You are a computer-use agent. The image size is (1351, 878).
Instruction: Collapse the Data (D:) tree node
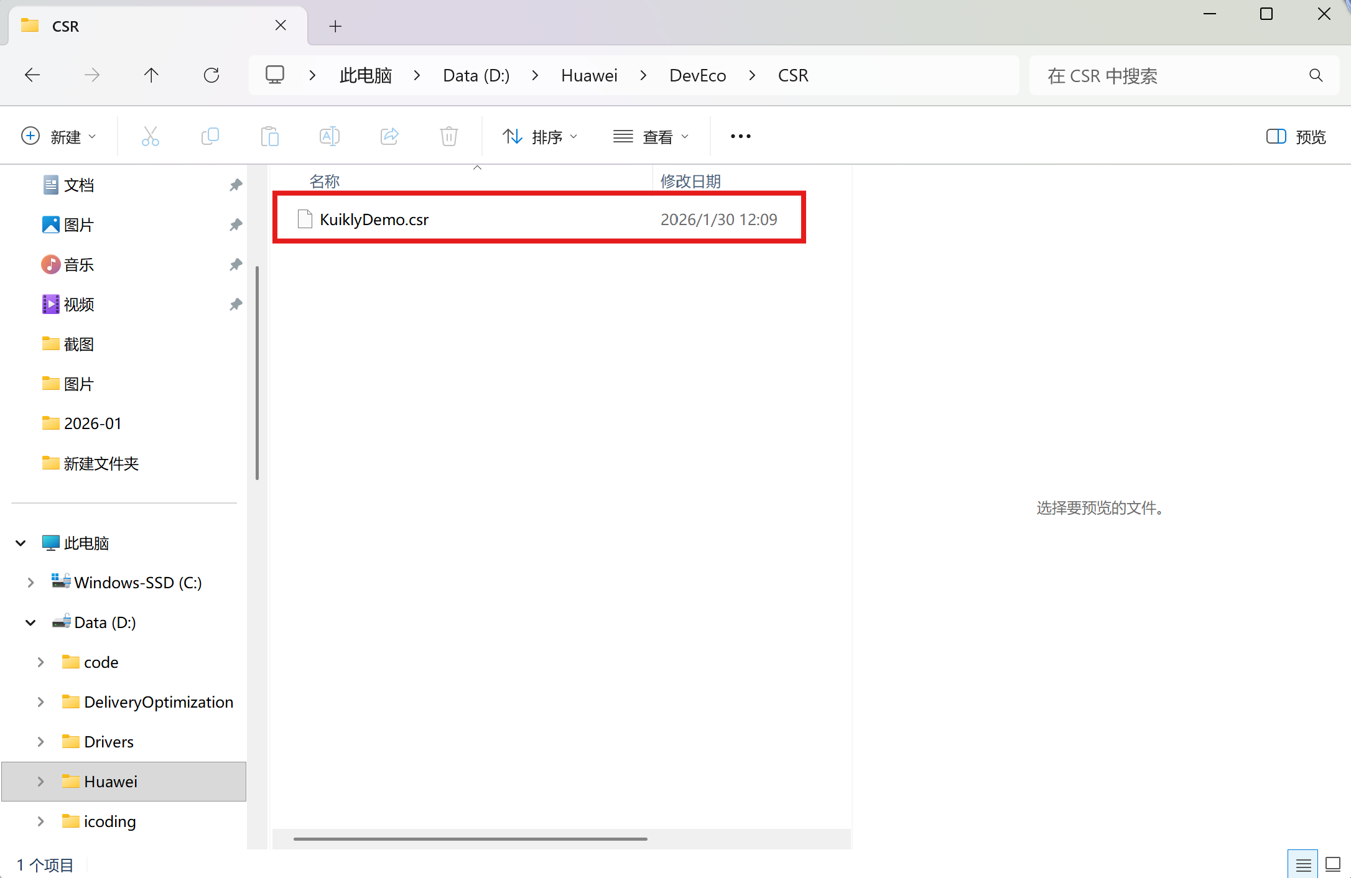pos(30,622)
